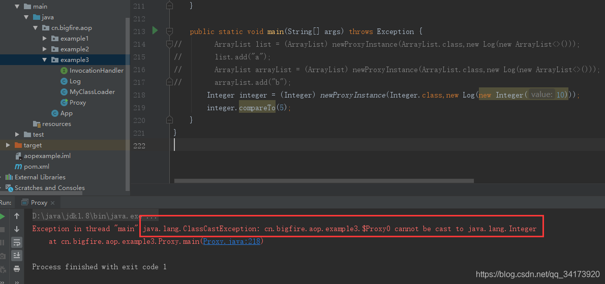This screenshot has width=605, height=284.
Task: Pause console output with the pause icon
Action: tap(2, 242)
